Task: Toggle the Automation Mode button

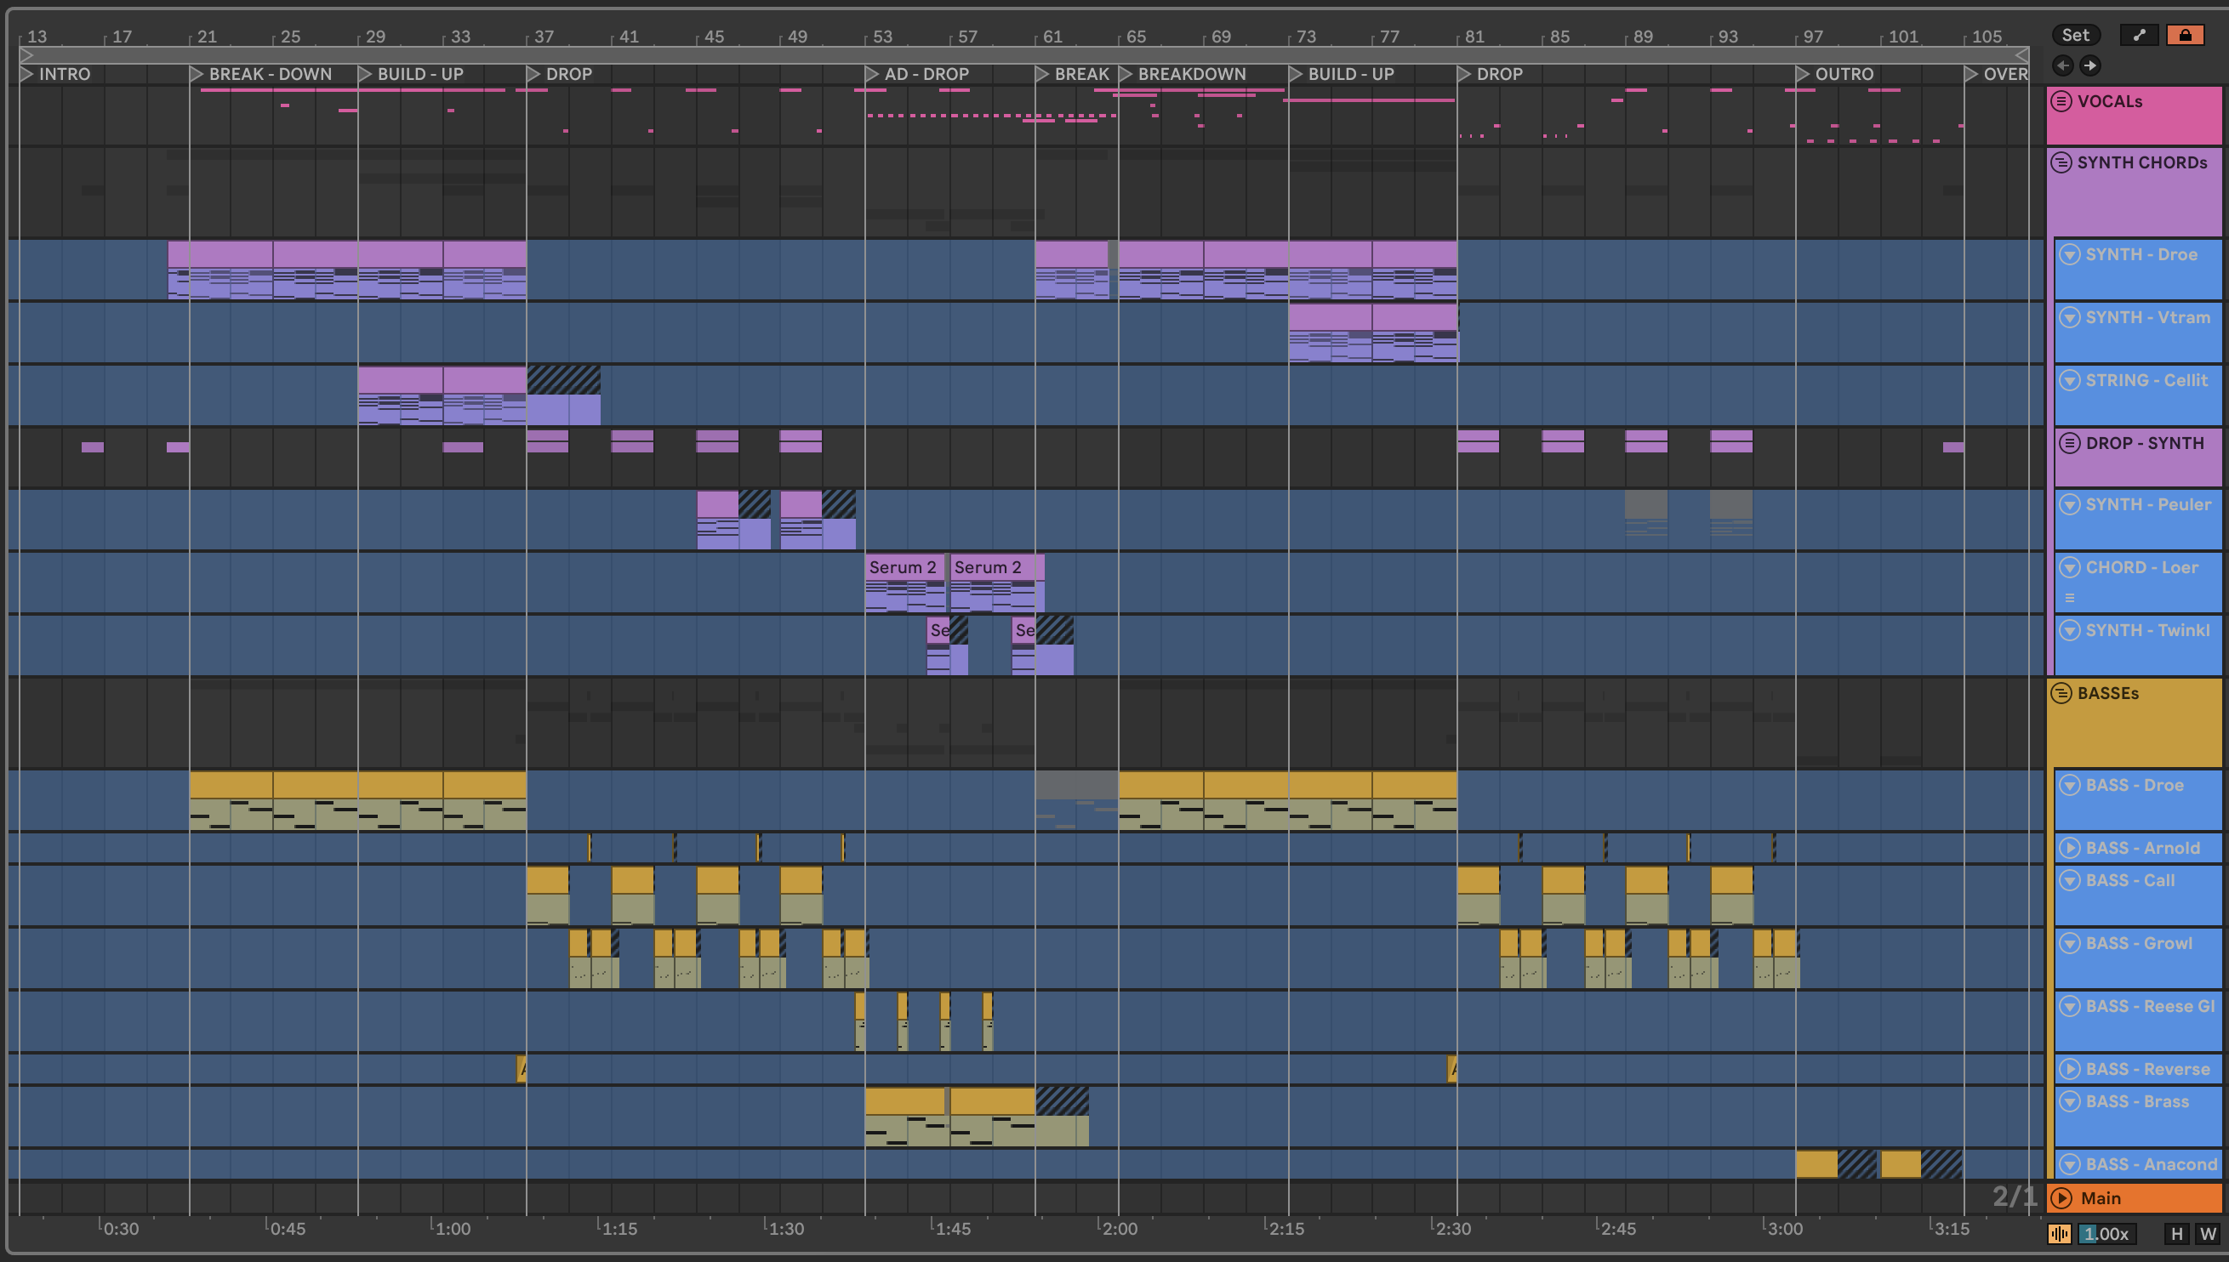Action: click(x=2139, y=36)
